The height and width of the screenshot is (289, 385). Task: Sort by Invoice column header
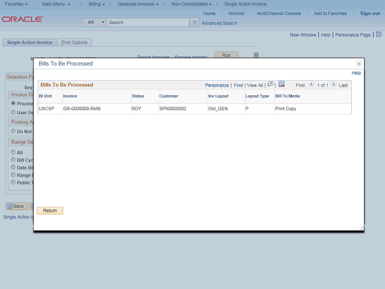[x=70, y=96]
